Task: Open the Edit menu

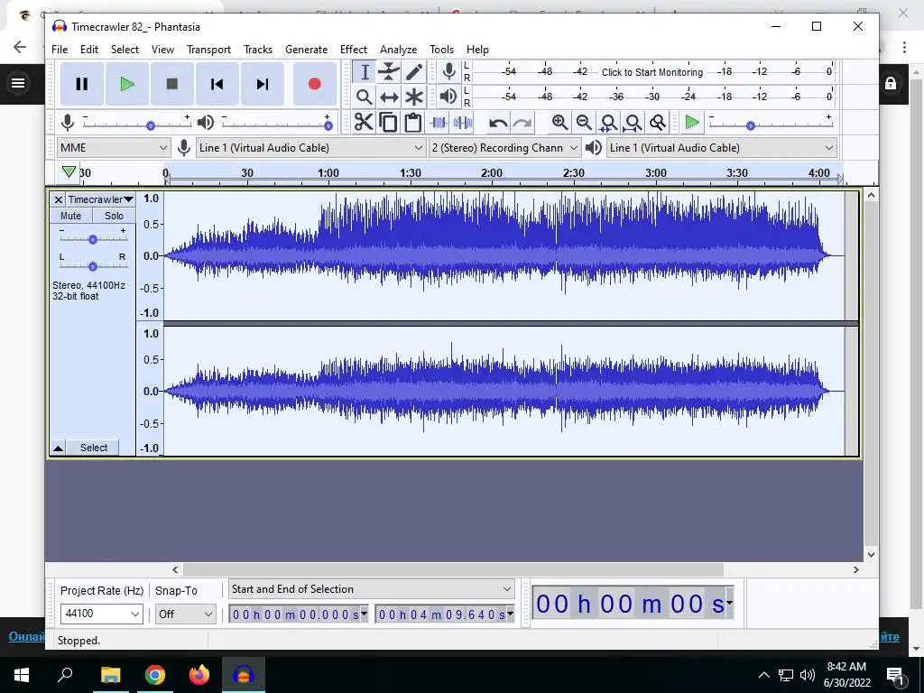Action: (89, 50)
